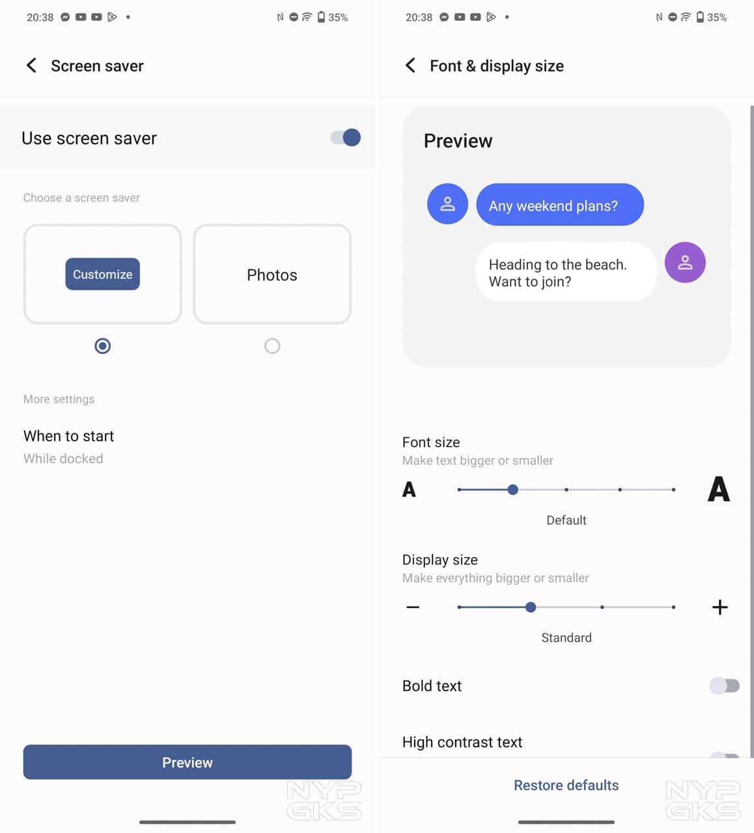The image size is (754, 833).
Task: Tap Restore defaults
Action: [x=566, y=785]
